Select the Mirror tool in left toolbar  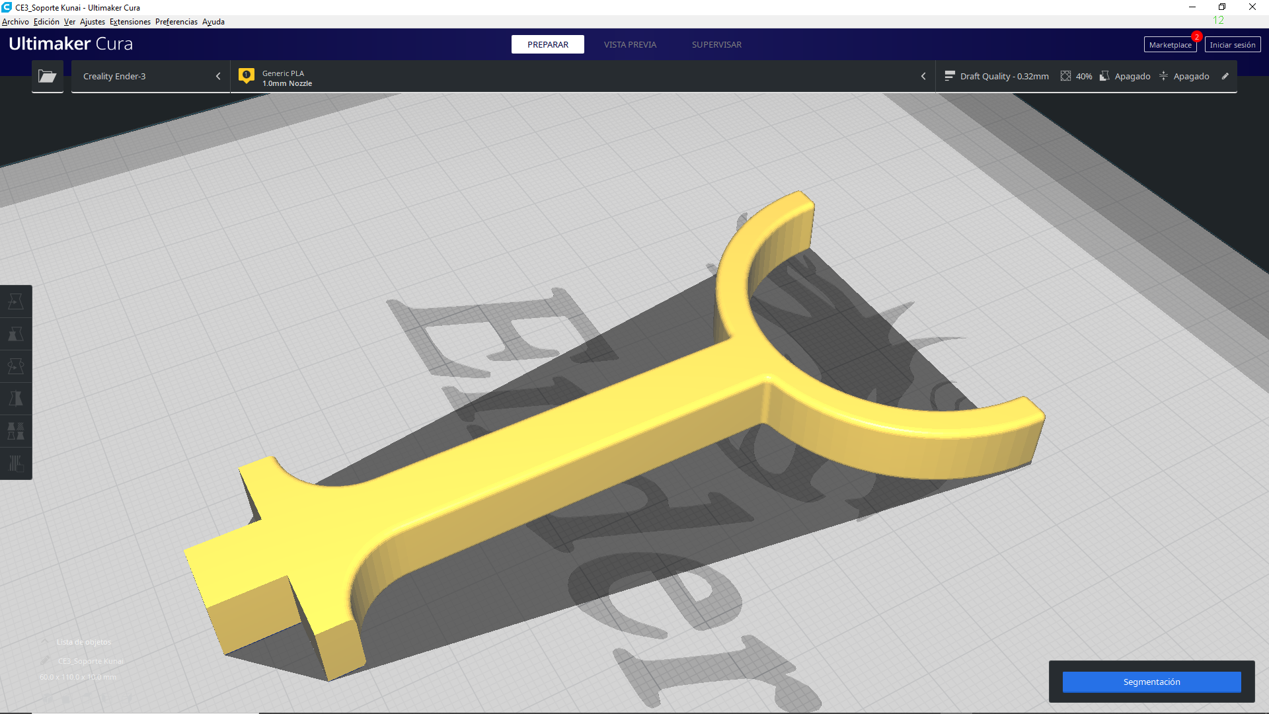[16, 399]
